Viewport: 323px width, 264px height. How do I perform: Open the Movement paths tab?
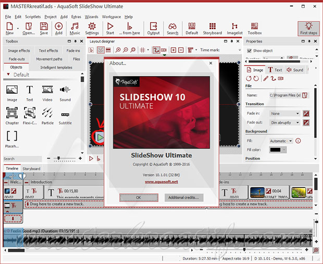tap(49, 59)
